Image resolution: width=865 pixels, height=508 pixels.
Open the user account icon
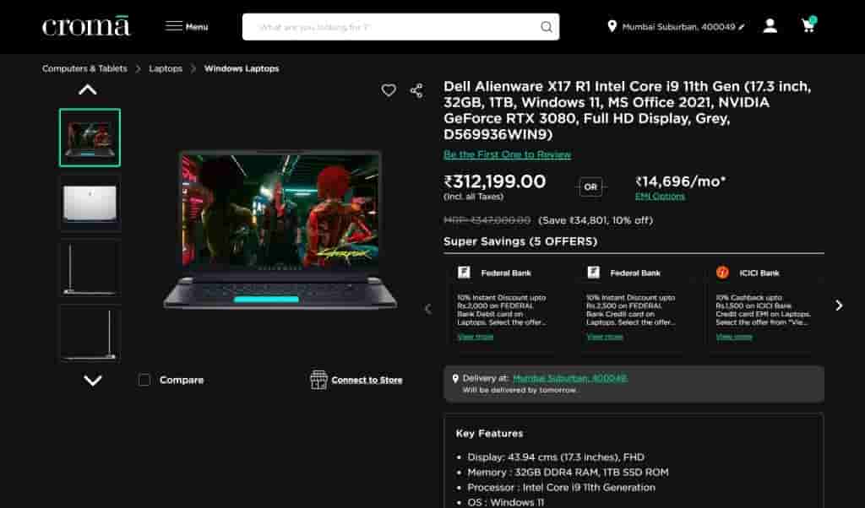pyautogui.click(x=770, y=26)
